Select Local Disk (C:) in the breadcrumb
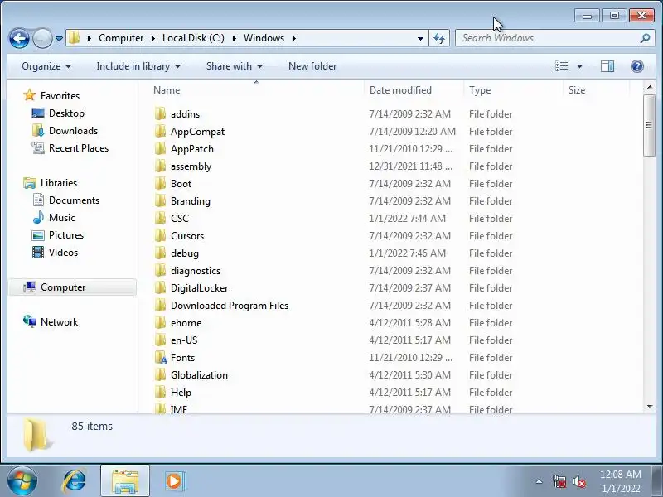The image size is (663, 497). tap(193, 38)
